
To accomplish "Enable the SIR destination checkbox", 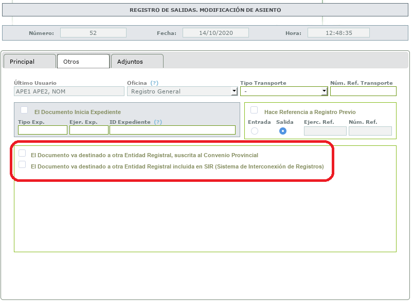I will [x=22, y=164].
